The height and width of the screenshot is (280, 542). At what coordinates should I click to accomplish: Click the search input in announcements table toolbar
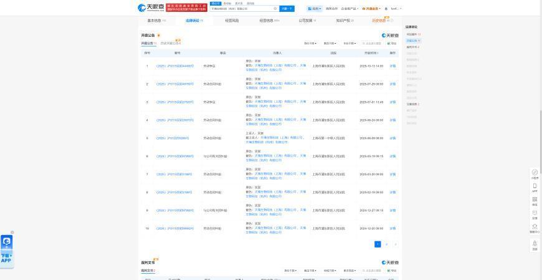pyautogui.click(x=373, y=44)
